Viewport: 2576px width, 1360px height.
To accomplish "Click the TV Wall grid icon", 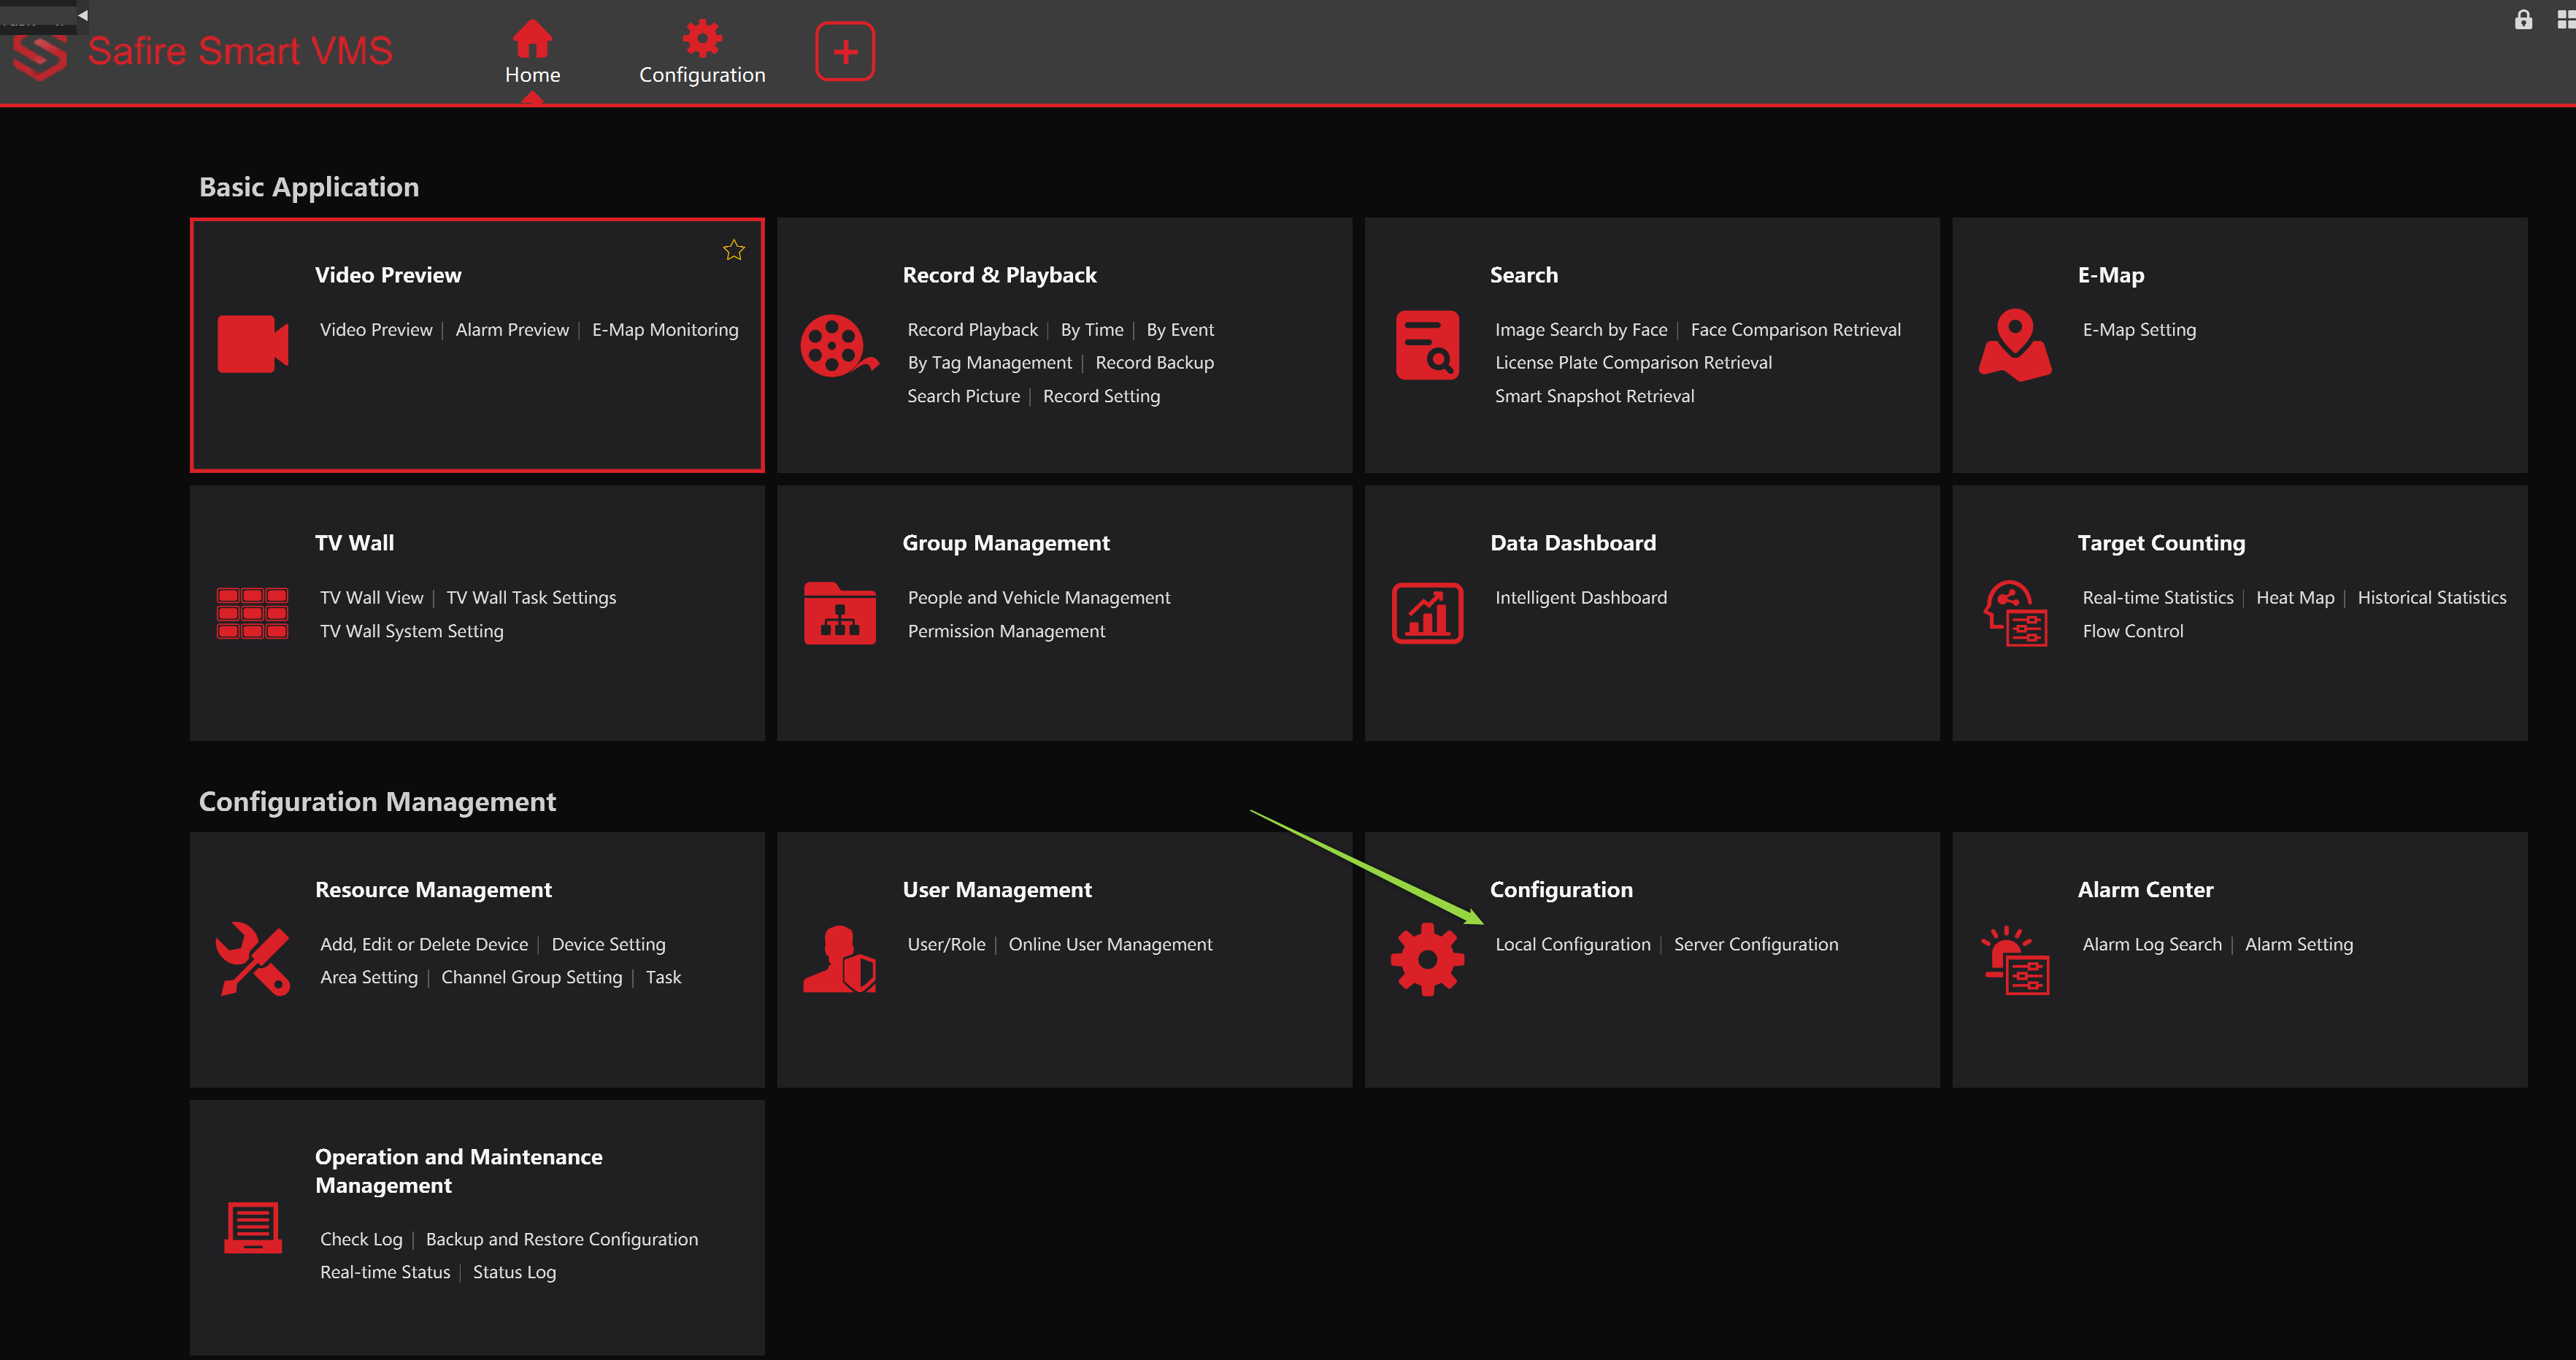I will point(252,613).
